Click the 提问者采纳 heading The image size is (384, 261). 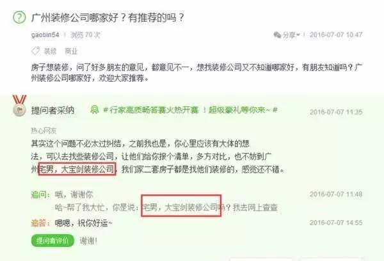point(52,111)
